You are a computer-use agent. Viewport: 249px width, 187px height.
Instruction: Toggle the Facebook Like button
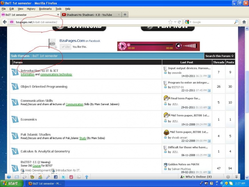66,47
